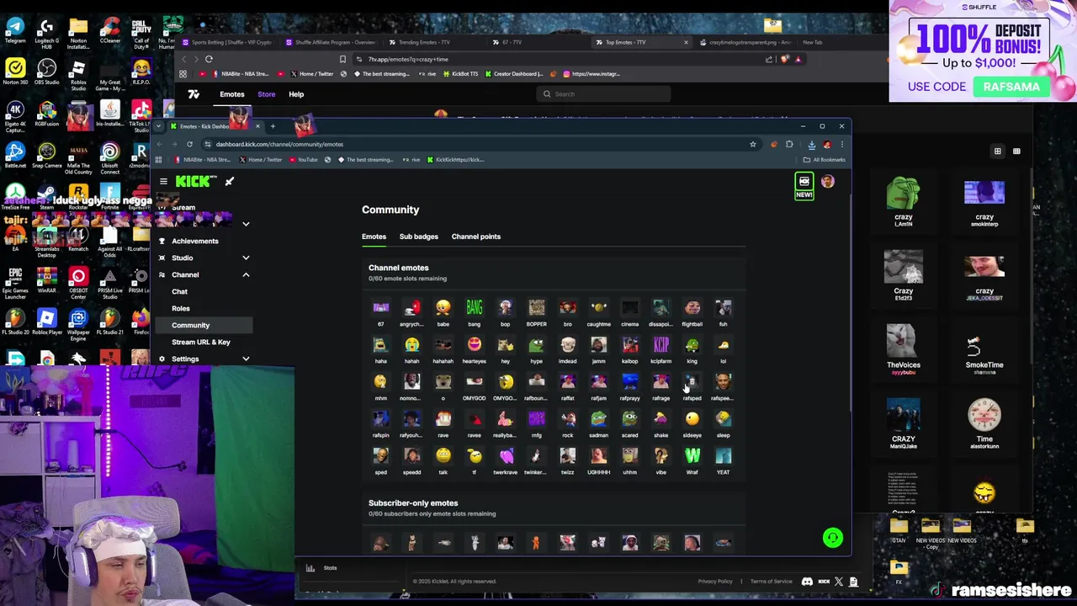Choose the 'caughtme' emote
The width and height of the screenshot is (1077, 606).
click(x=599, y=308)
